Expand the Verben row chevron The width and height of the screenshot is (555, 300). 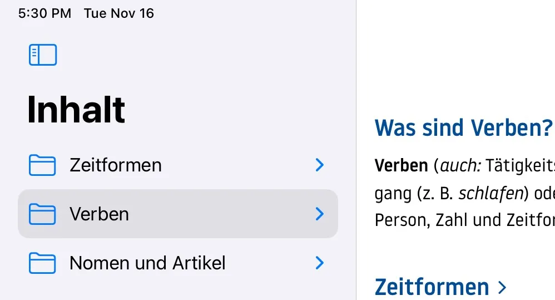point(319,214)
